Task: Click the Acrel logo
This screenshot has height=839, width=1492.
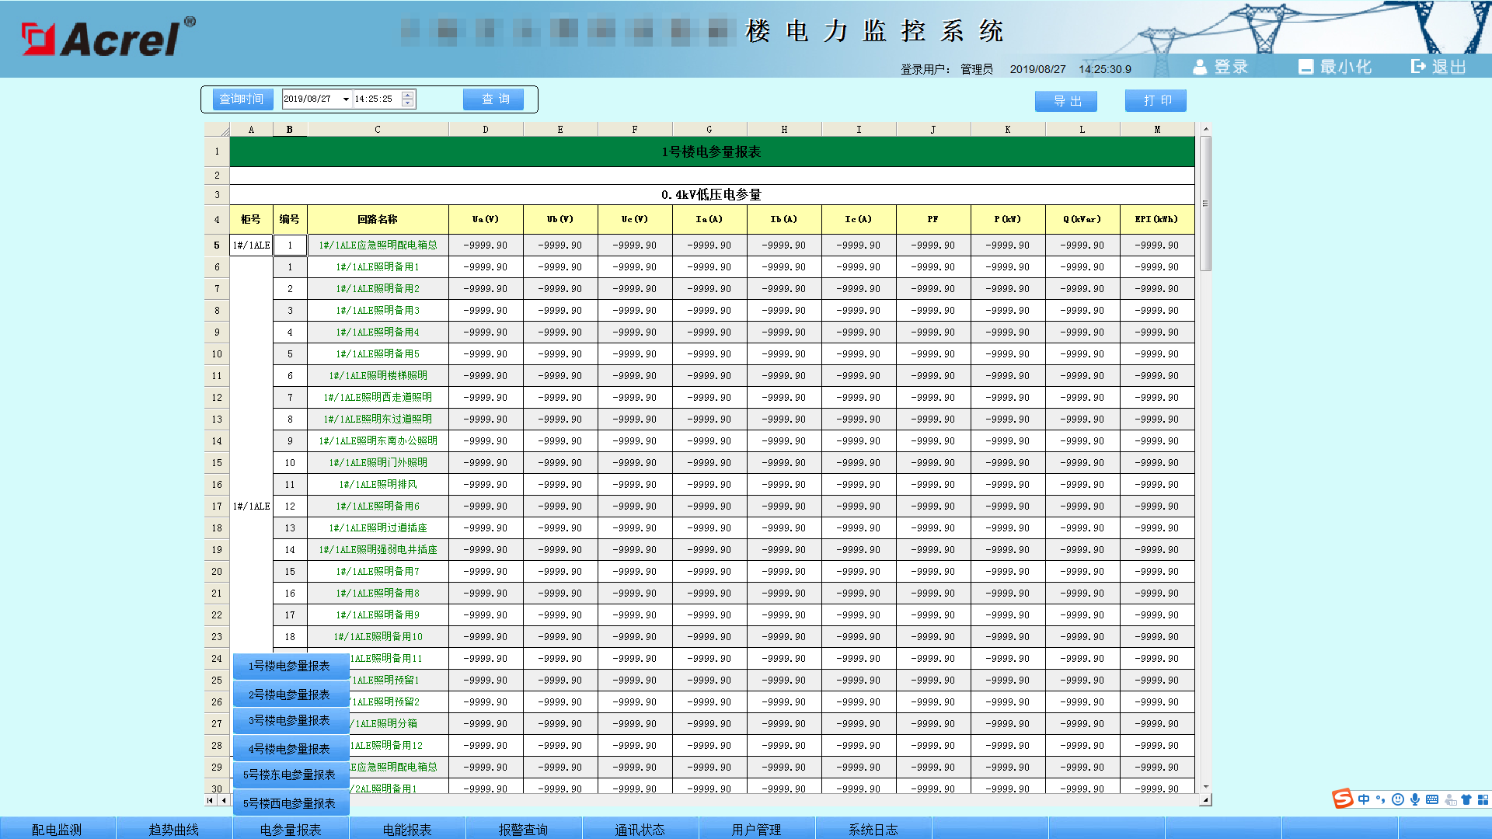Action: [x=108, y=37]
